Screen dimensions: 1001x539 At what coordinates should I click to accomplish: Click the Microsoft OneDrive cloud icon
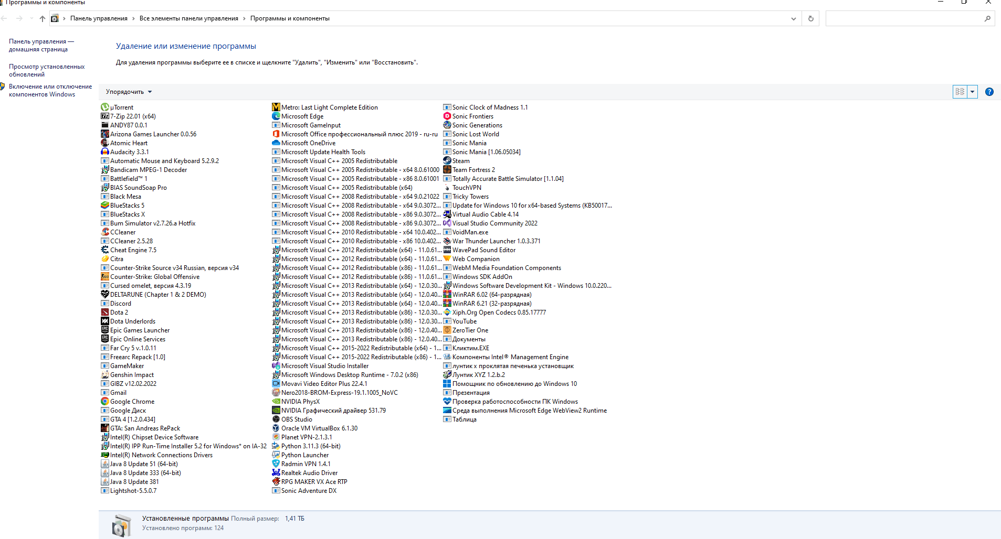(x=276, y=143)
